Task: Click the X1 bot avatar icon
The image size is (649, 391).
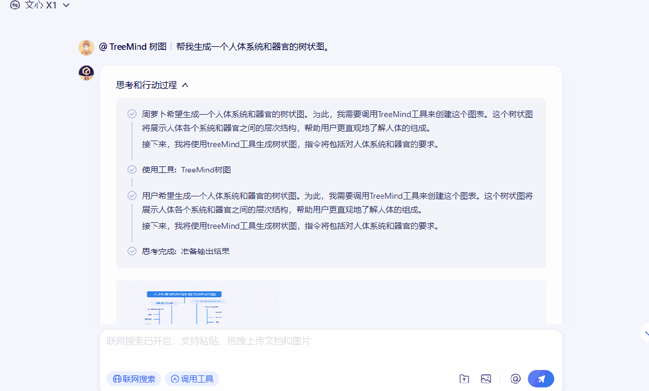Action: (86, 73)
